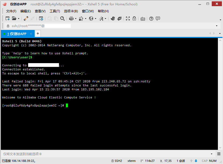The height and width of the screenshot is (164, 223).
Task: Toggle full screen mode icon
Action: pyautogui.click(x=128, y=18)
